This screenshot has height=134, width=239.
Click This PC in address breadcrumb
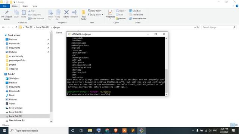29,27
